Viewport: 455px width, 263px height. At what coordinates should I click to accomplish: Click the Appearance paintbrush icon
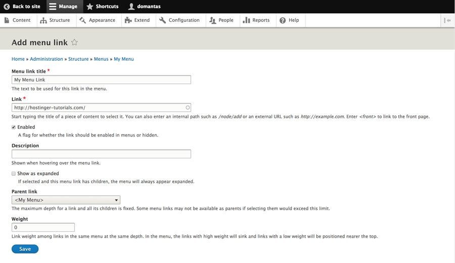[x=83, y=20]
